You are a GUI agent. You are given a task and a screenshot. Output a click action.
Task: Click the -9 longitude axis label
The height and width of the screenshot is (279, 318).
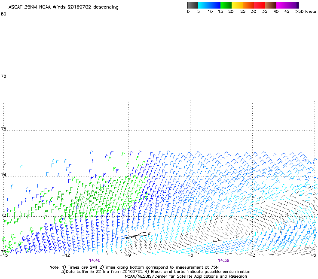128,255
